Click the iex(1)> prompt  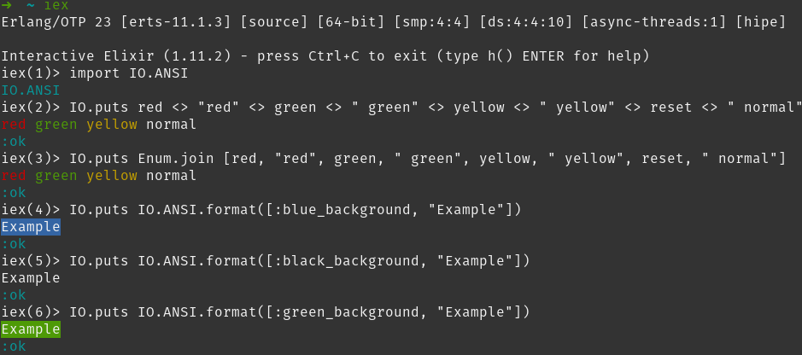point(31,73)
